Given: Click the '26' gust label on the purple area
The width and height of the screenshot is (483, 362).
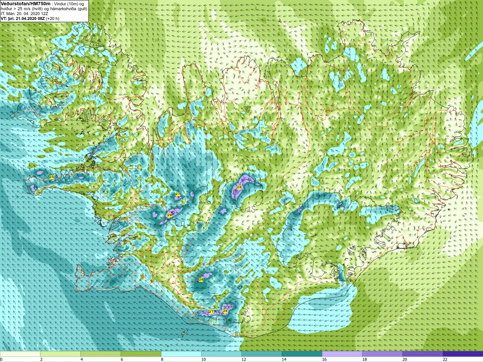Looking at the screenshot, I should 239,187.
